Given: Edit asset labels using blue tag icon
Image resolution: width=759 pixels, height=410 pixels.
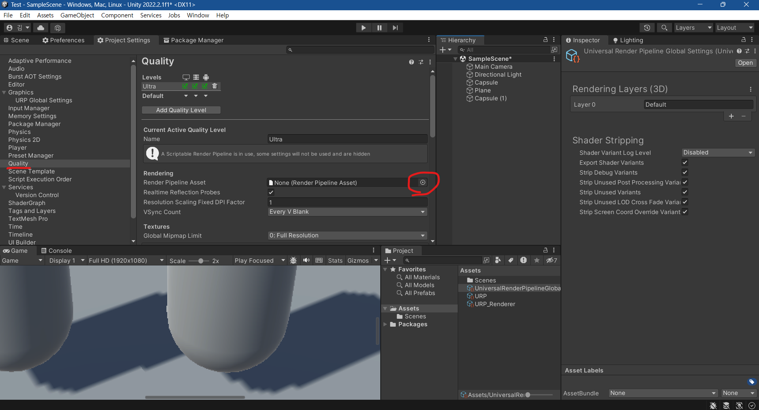Looking at the screenshot, I should pos(751,382).
